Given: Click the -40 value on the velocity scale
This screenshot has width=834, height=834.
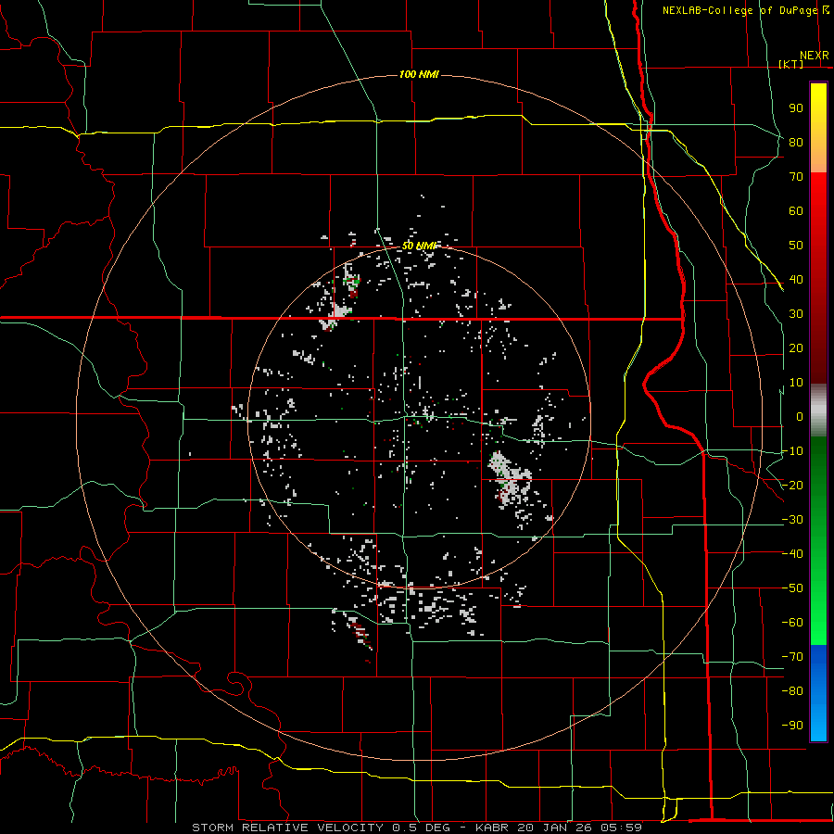Looking at the screenshot, I should coord(792,554).
